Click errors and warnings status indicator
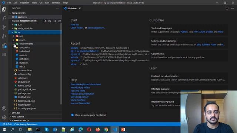 click(7, 124)
